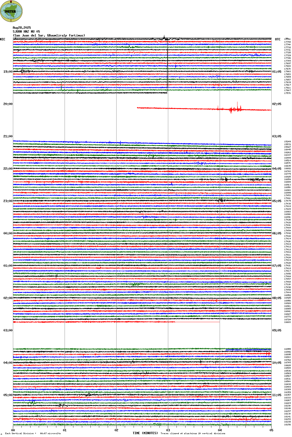
Task: Click the TIME (MINUTES) axis title
Action: pyautogui.click(x=145, y=433)
